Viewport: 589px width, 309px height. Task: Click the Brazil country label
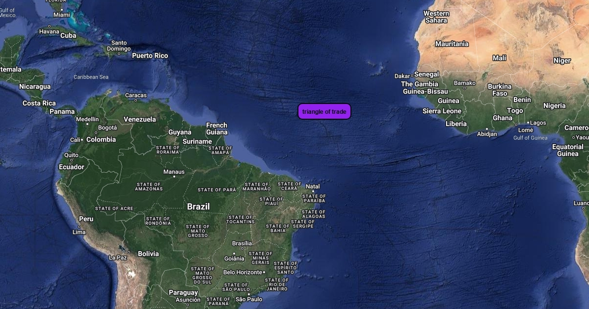(x=198, y=206)
